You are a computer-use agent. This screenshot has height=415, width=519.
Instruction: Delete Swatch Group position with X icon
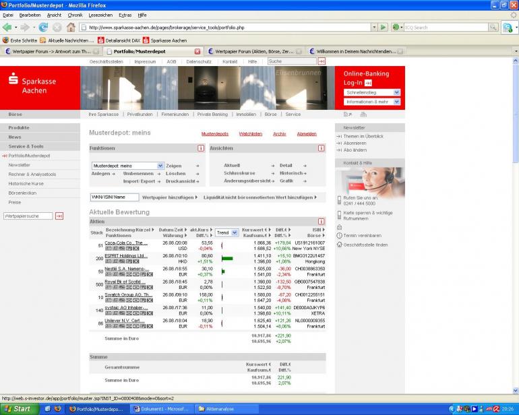150,300
